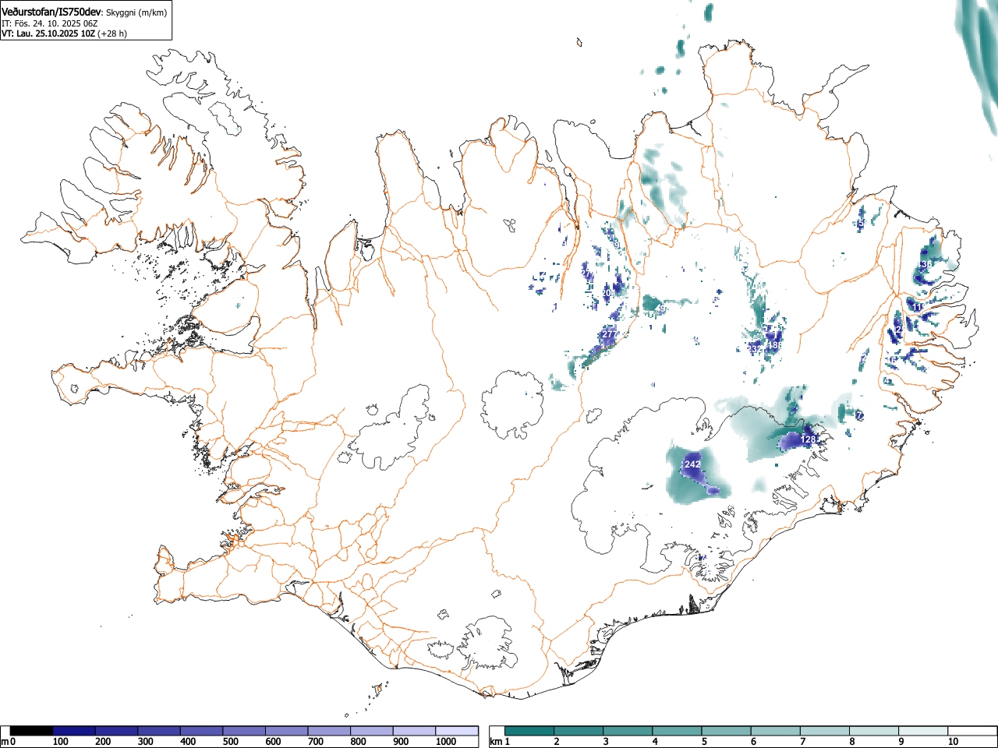Click the 300–400 m legend swatch
The width and height of the screenshot is (998, 748).
159,731
